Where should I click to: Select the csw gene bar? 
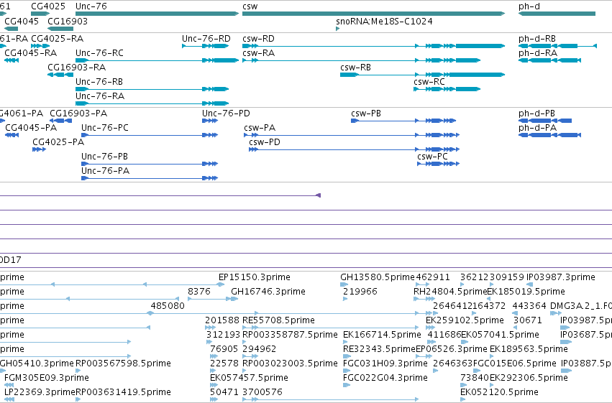[x=373, y=14]
